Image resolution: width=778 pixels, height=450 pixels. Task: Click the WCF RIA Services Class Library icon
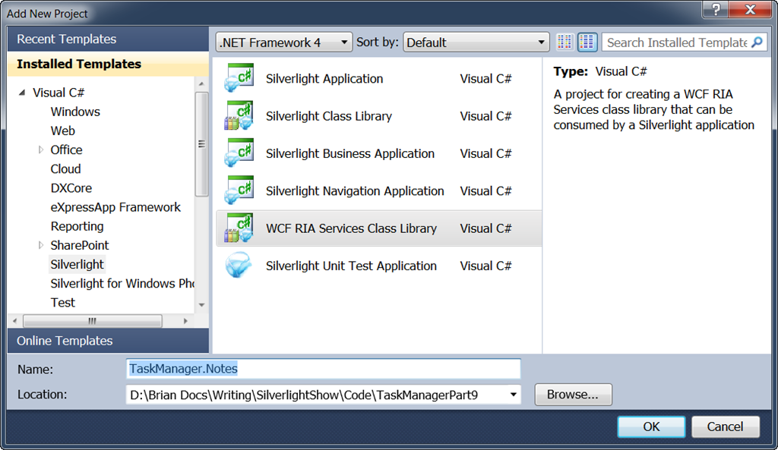coord(239,228)
